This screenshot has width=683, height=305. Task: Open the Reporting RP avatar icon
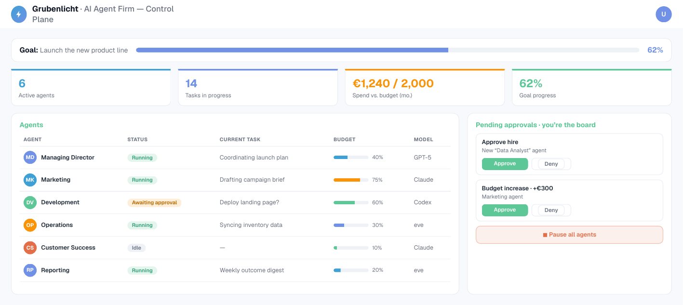coord(30,270)
